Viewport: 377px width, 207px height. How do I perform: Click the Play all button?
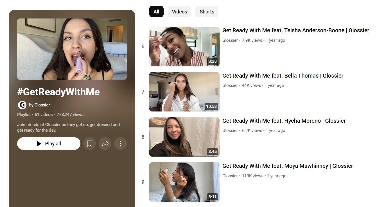click(49, 144)
